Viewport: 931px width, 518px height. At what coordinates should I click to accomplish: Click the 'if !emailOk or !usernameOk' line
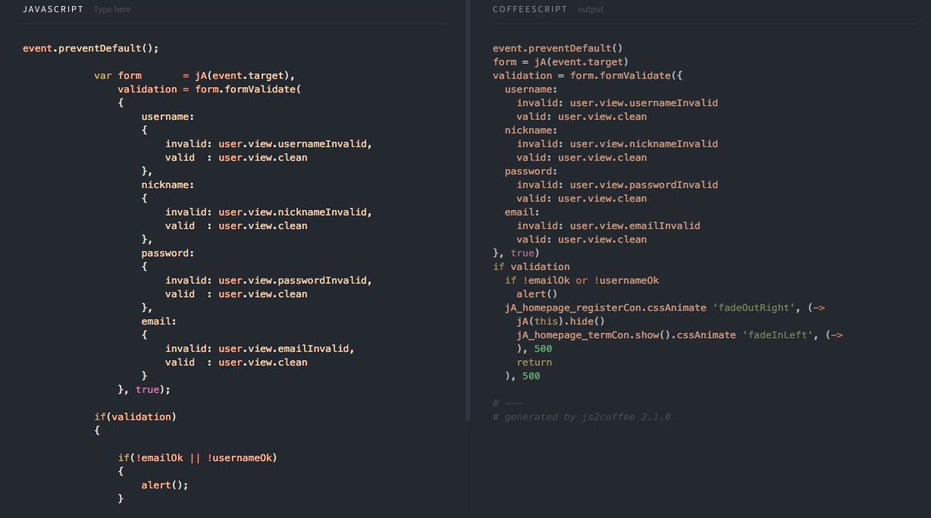(x=582, y=281)
